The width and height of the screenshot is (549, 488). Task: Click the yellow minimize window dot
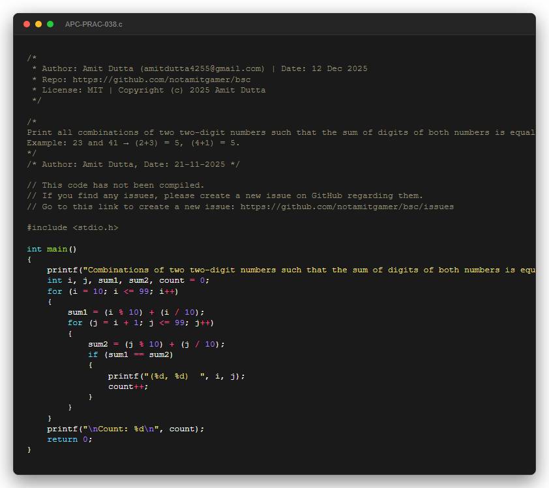coord(38,24)
